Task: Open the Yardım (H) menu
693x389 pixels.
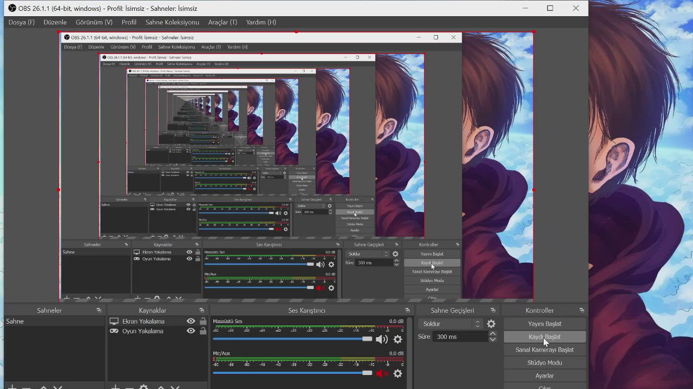Action: (x=261, y=22)
